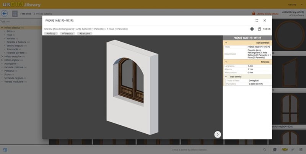The width and height of the screenshot is (306, 154).
Task: Click the Titolo value in Dati generali
Action: tap(259, 47)
